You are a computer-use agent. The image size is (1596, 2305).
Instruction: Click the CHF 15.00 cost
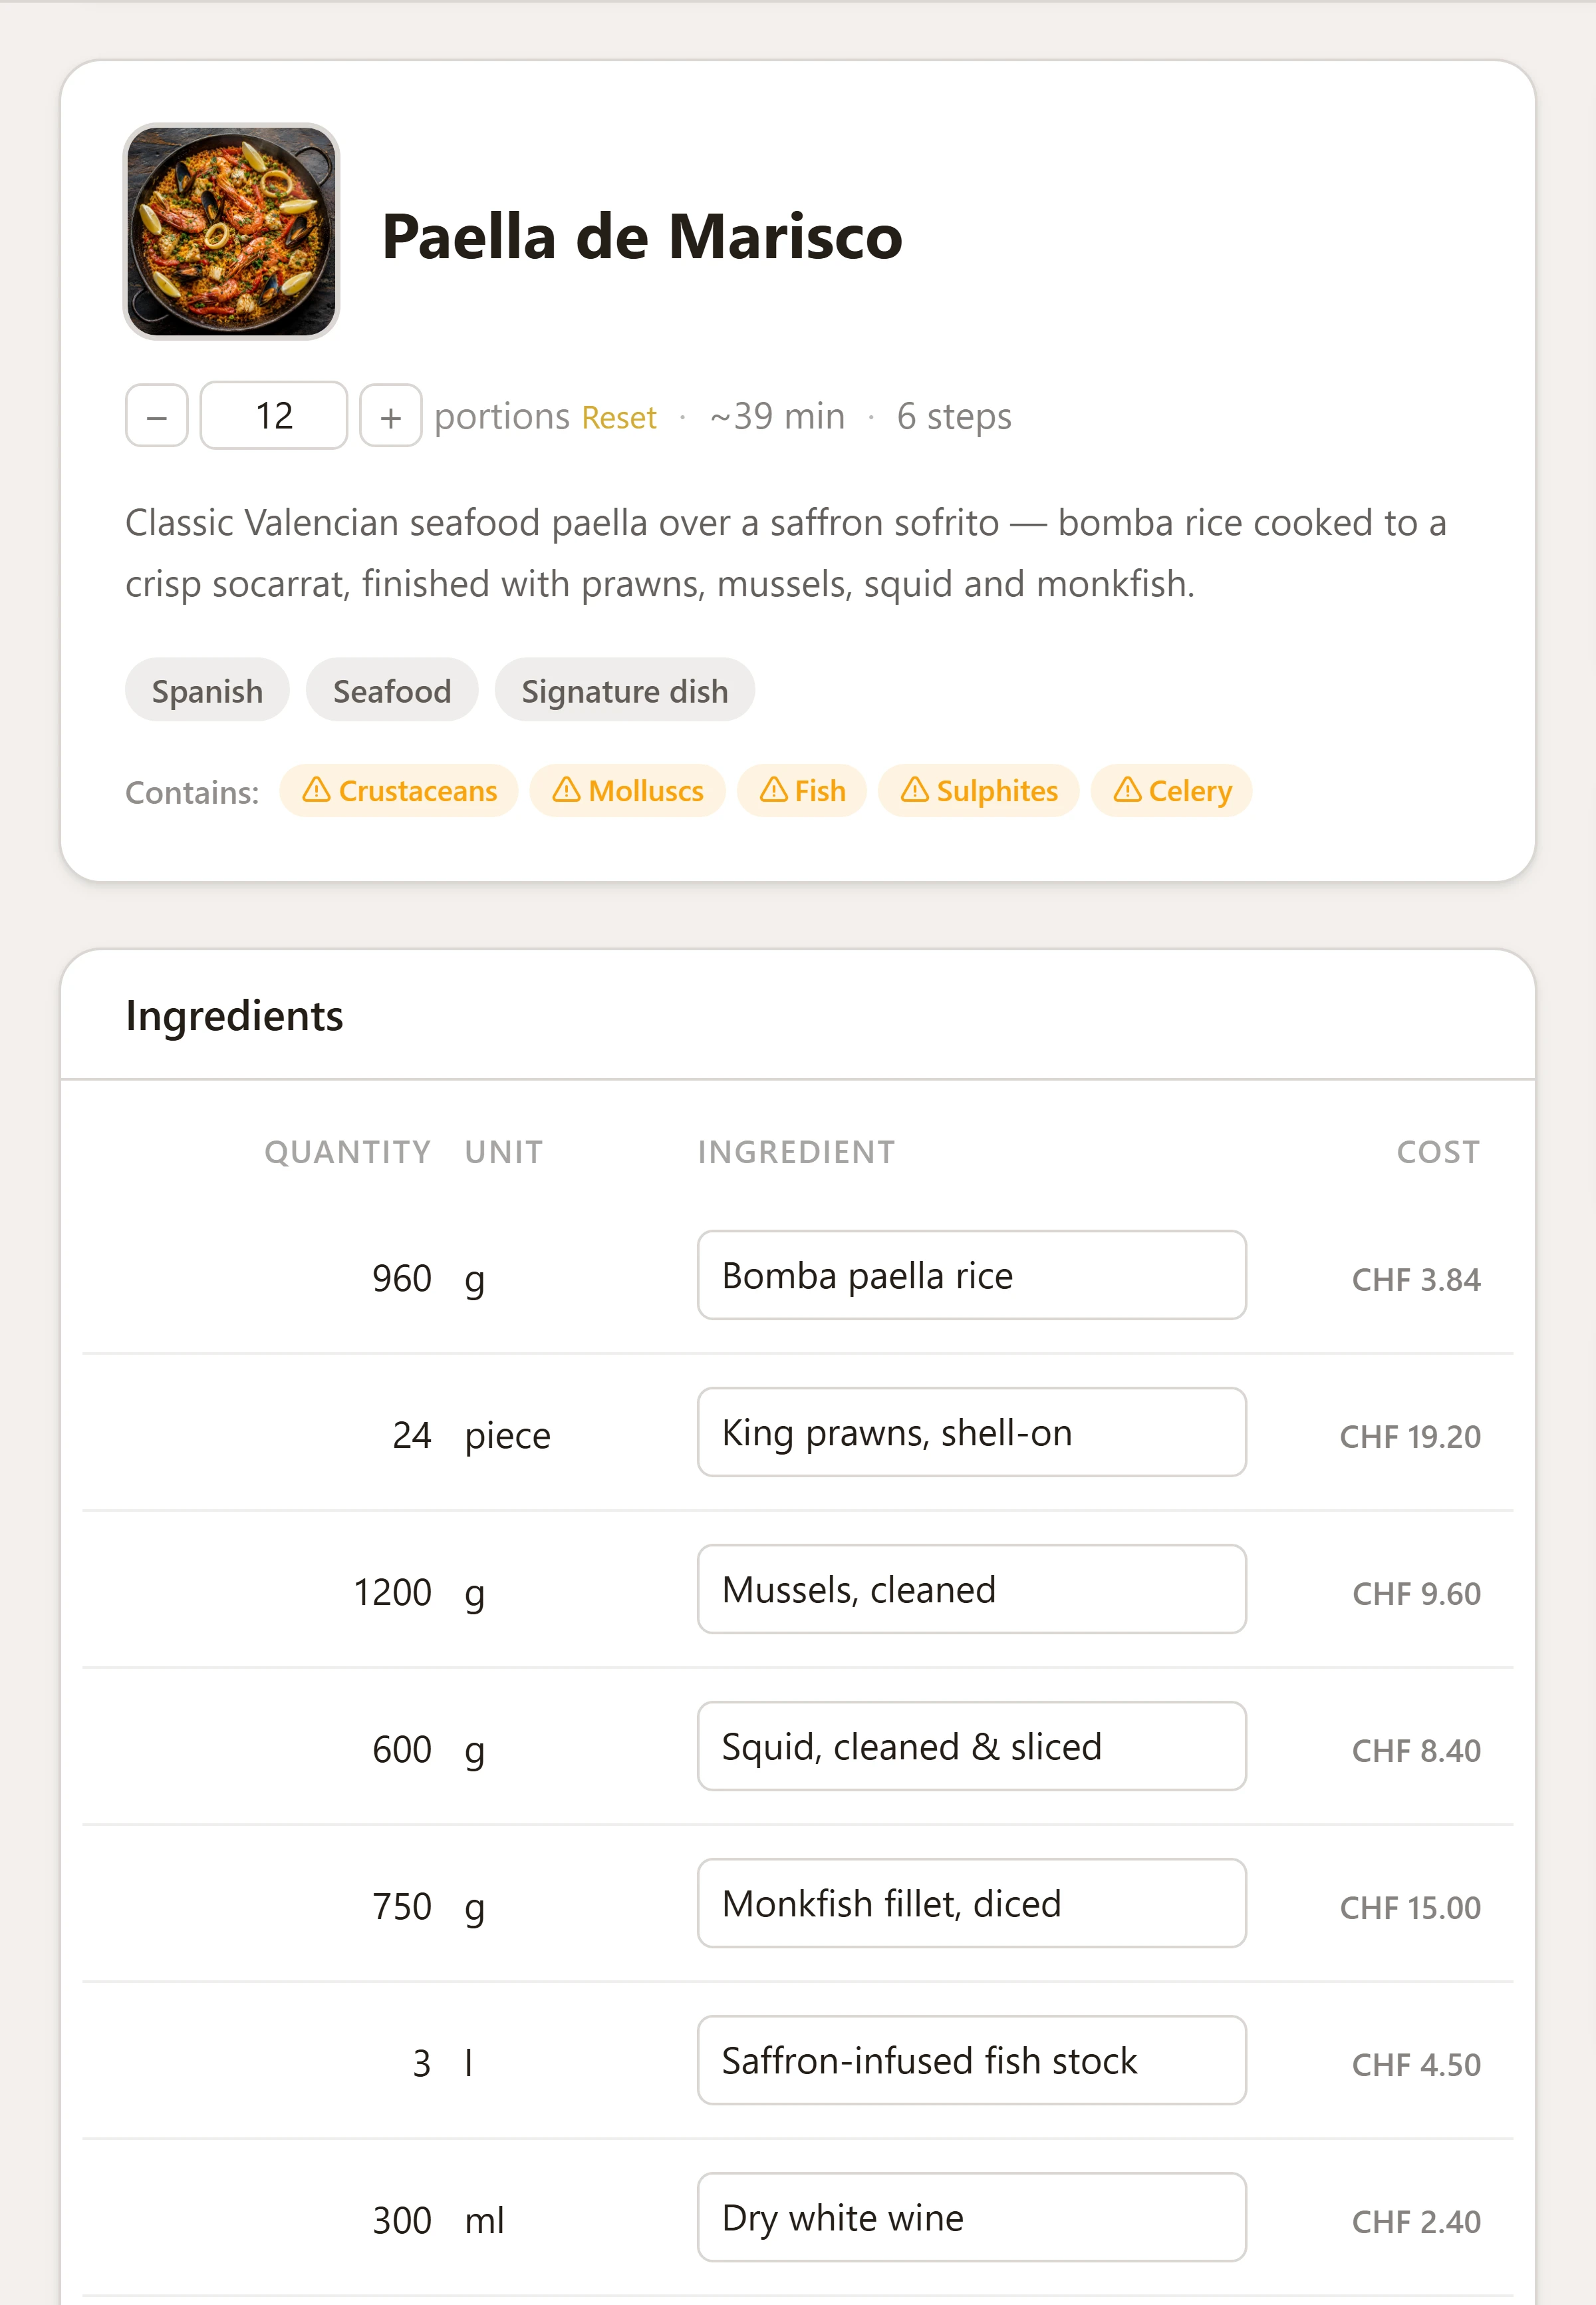click(x=1410, y=1908)
